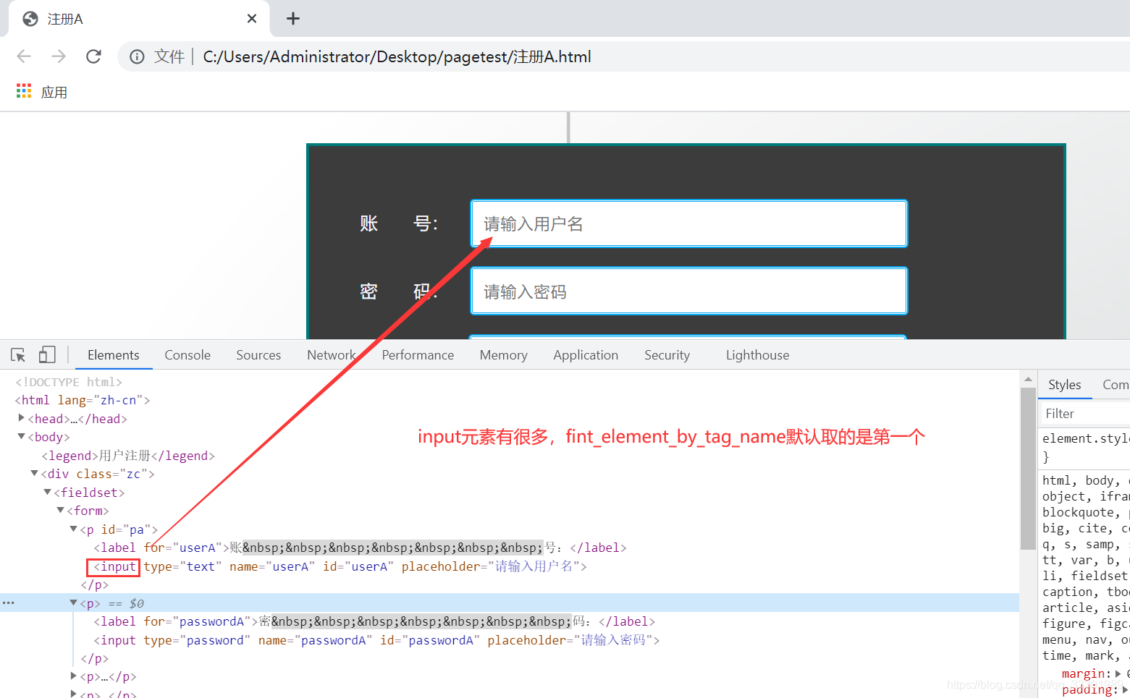
Task: Open a new browser tab with plus
Action: tap(293, 19)
